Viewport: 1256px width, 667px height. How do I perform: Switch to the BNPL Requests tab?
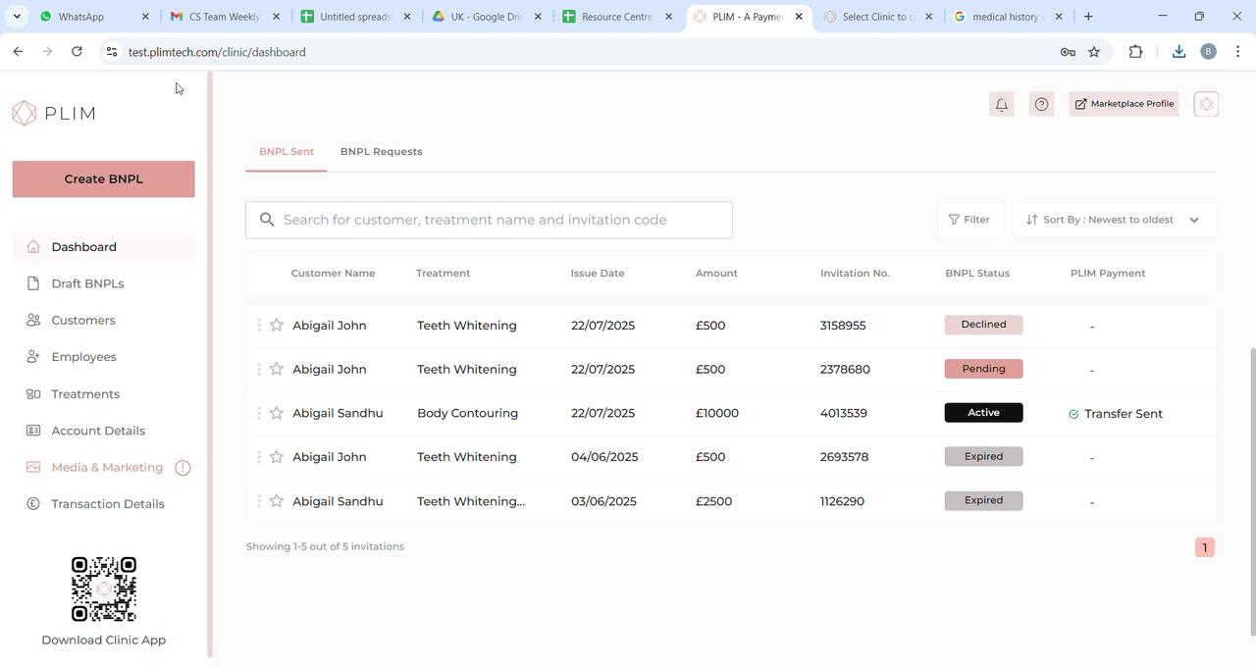coord(382,152)
